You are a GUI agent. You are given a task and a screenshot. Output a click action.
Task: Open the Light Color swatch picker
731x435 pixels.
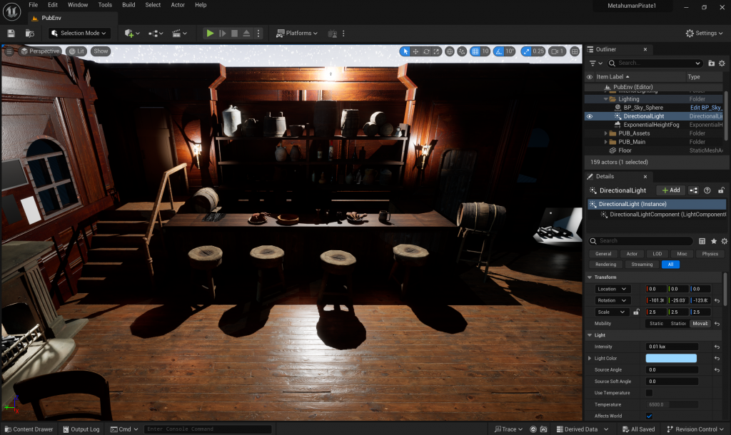671,358
